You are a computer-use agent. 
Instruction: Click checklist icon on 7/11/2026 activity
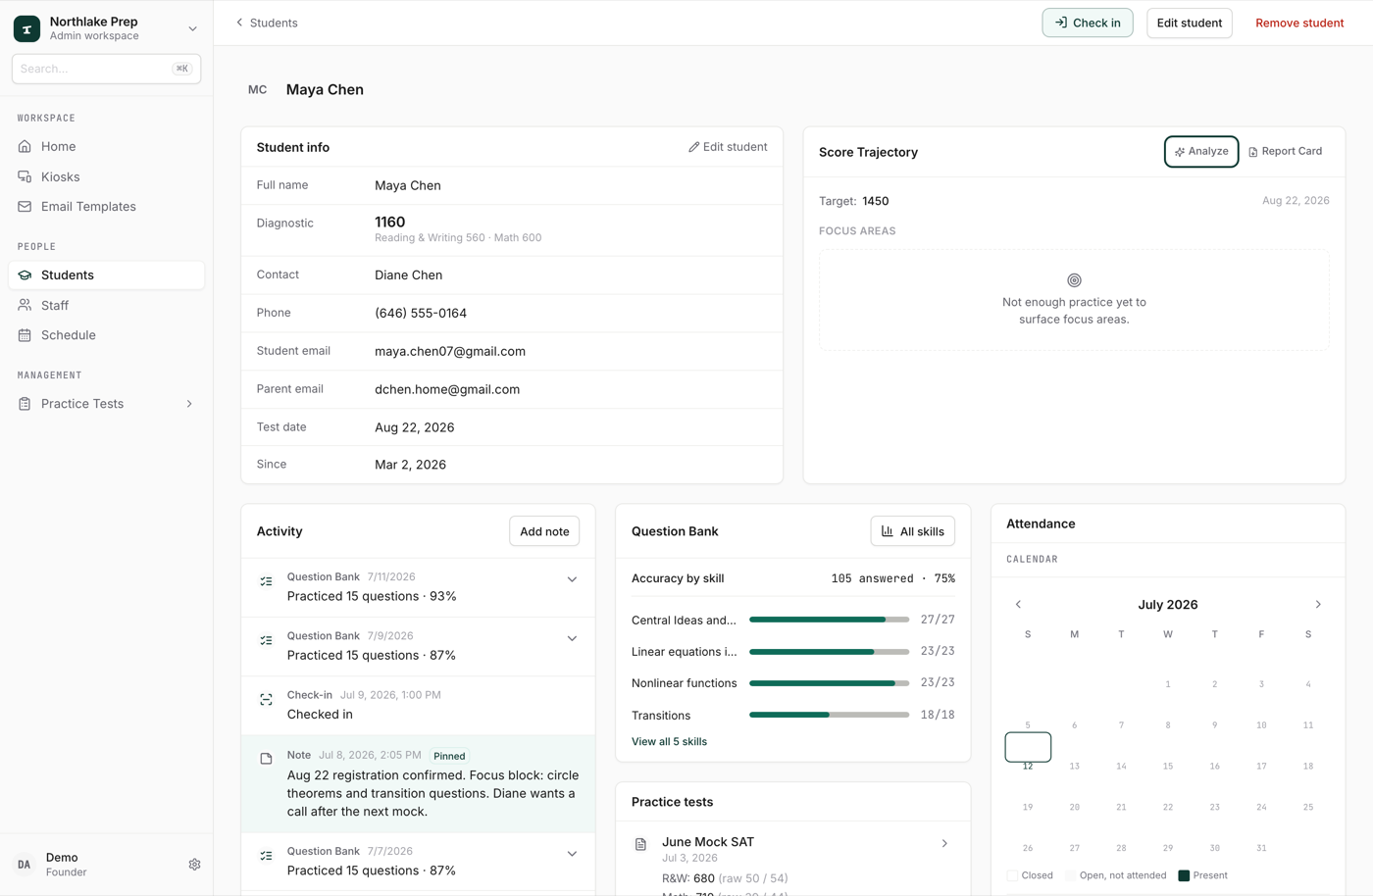tap(266, 581)
